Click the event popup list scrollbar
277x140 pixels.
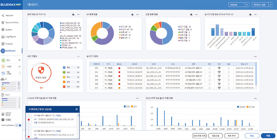[x=78, y=116]
